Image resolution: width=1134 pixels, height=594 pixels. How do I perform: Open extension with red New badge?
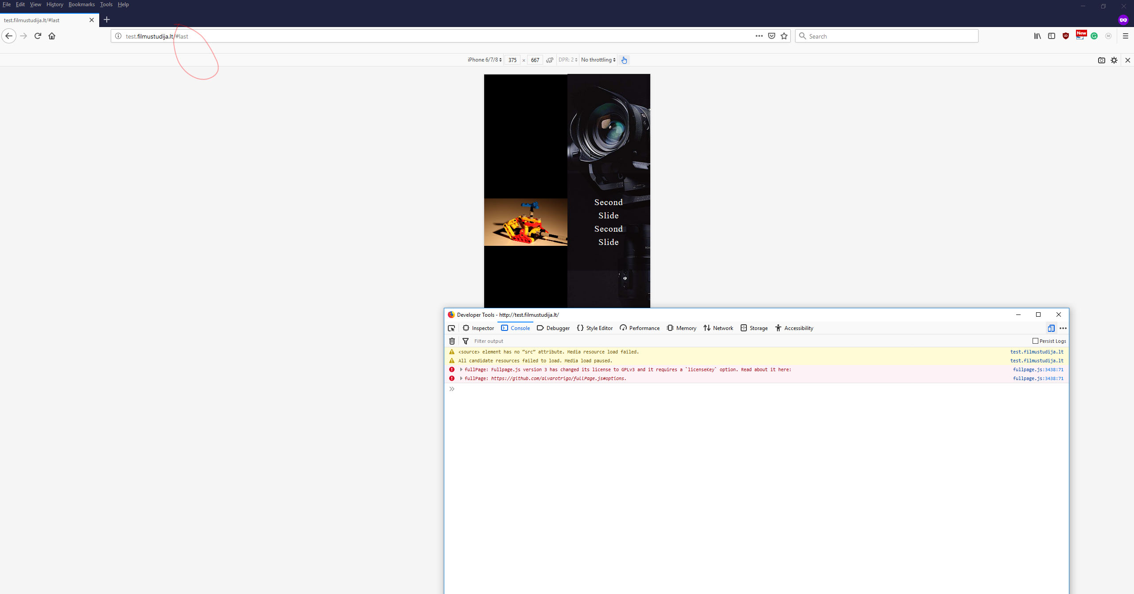pos(1081,35)
